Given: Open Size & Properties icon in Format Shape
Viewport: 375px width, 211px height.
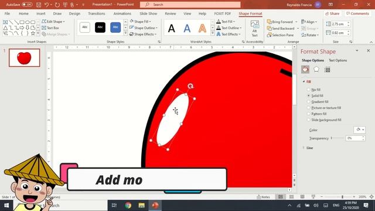Looking at the screenshot, I should click(x=327, y=70).
